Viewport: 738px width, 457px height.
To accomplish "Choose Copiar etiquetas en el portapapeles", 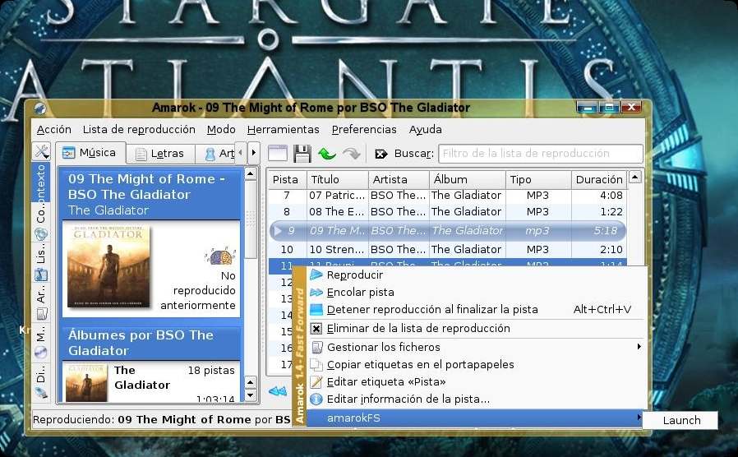I will pos(475,365).
